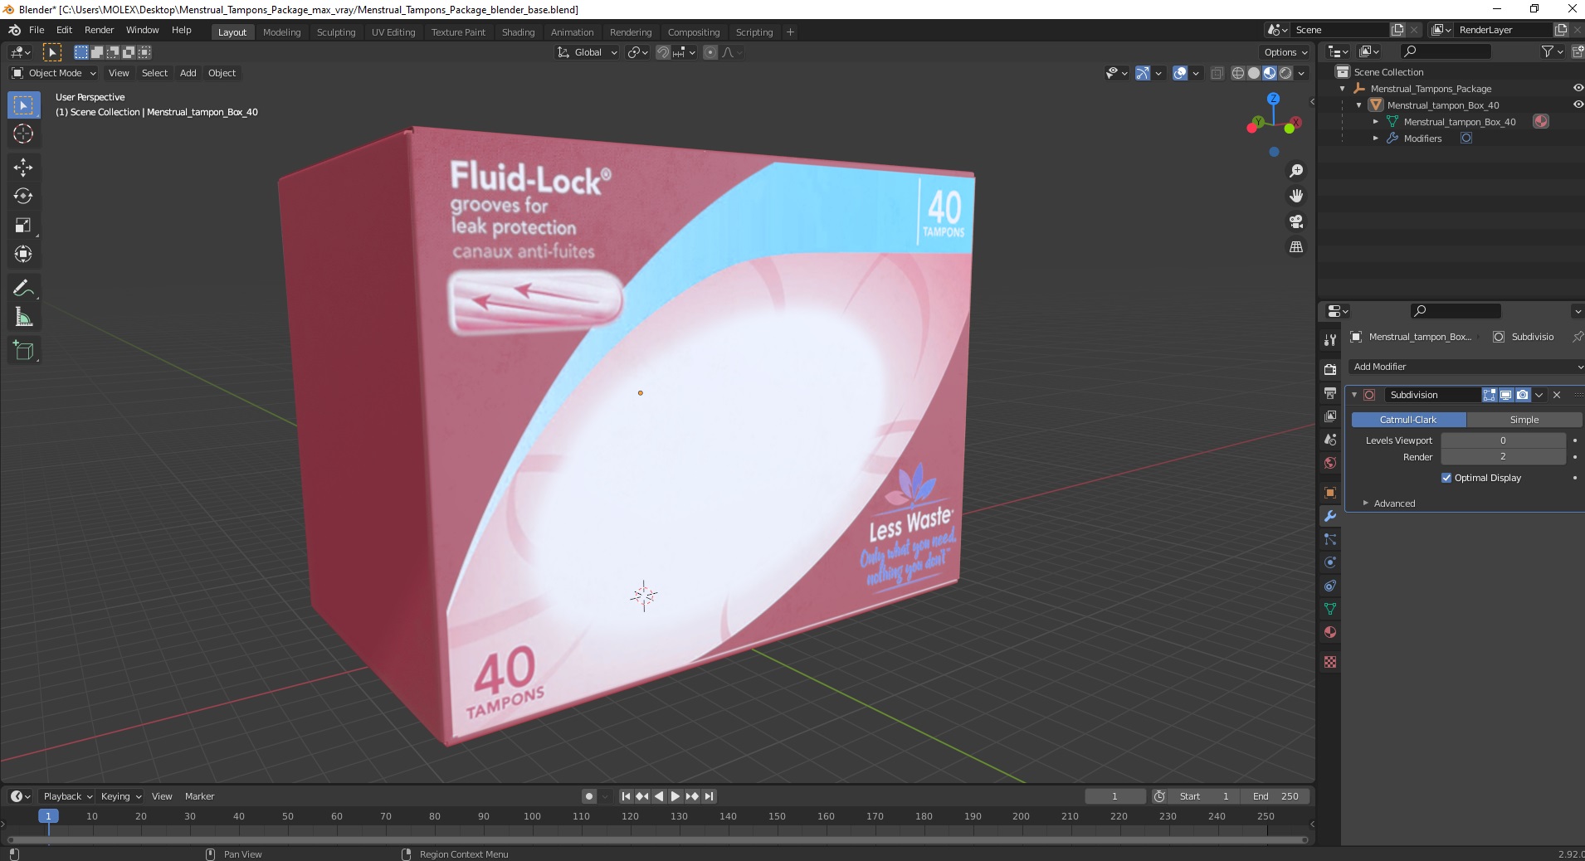
Task: Open the Render menu
Action: click(x=99, y=30)
